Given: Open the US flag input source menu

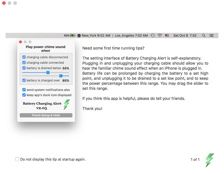Looking at the screenshot, I should click(167, 36).
